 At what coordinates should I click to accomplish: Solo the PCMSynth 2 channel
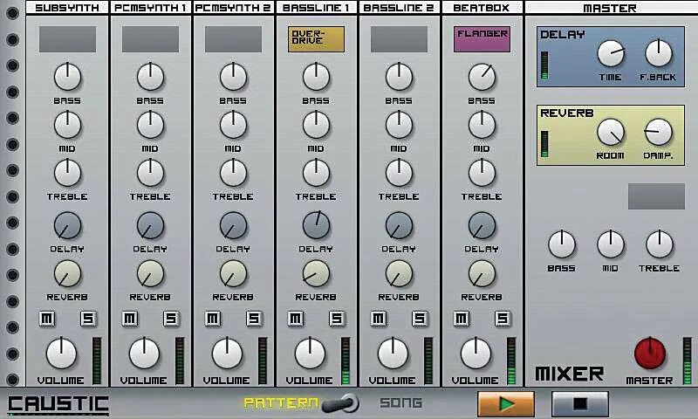254,319
